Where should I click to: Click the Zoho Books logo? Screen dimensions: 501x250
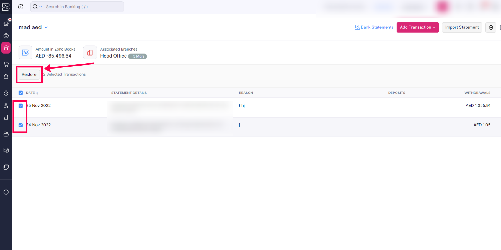click(x=6, y=7)
